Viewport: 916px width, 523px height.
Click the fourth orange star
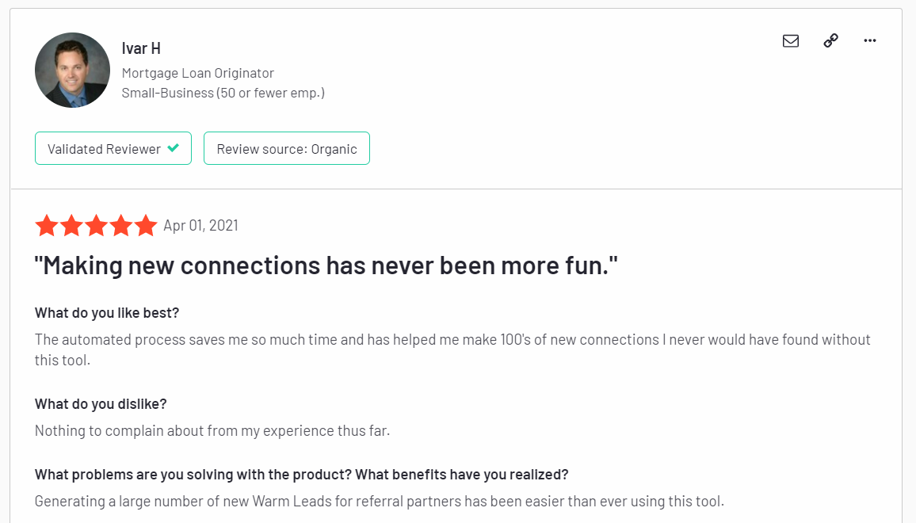point(121,225)
